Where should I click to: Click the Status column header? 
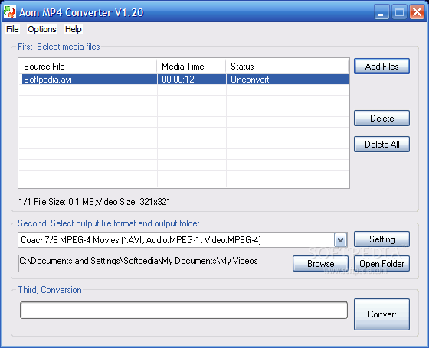coord(287,67)
